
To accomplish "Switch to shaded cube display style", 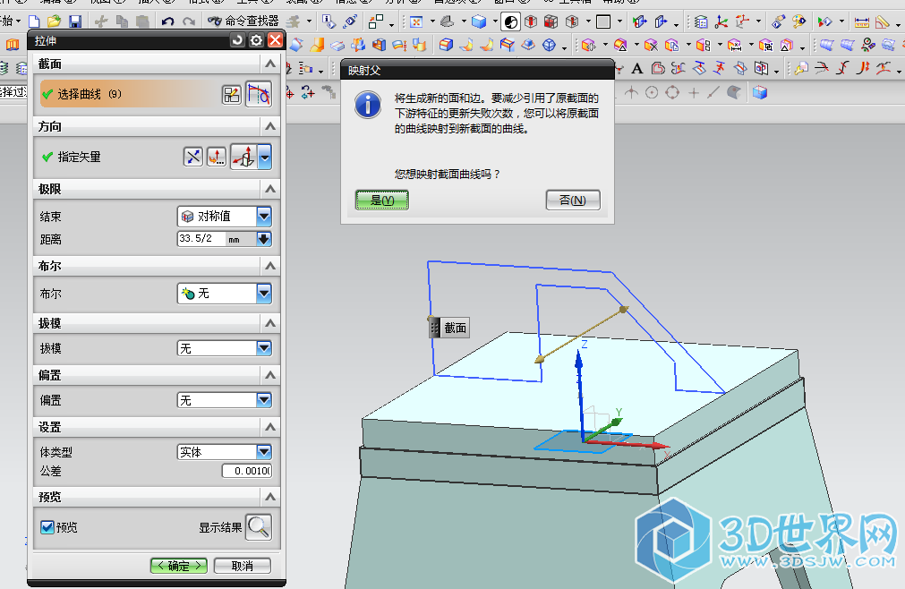I will point(479,21).
